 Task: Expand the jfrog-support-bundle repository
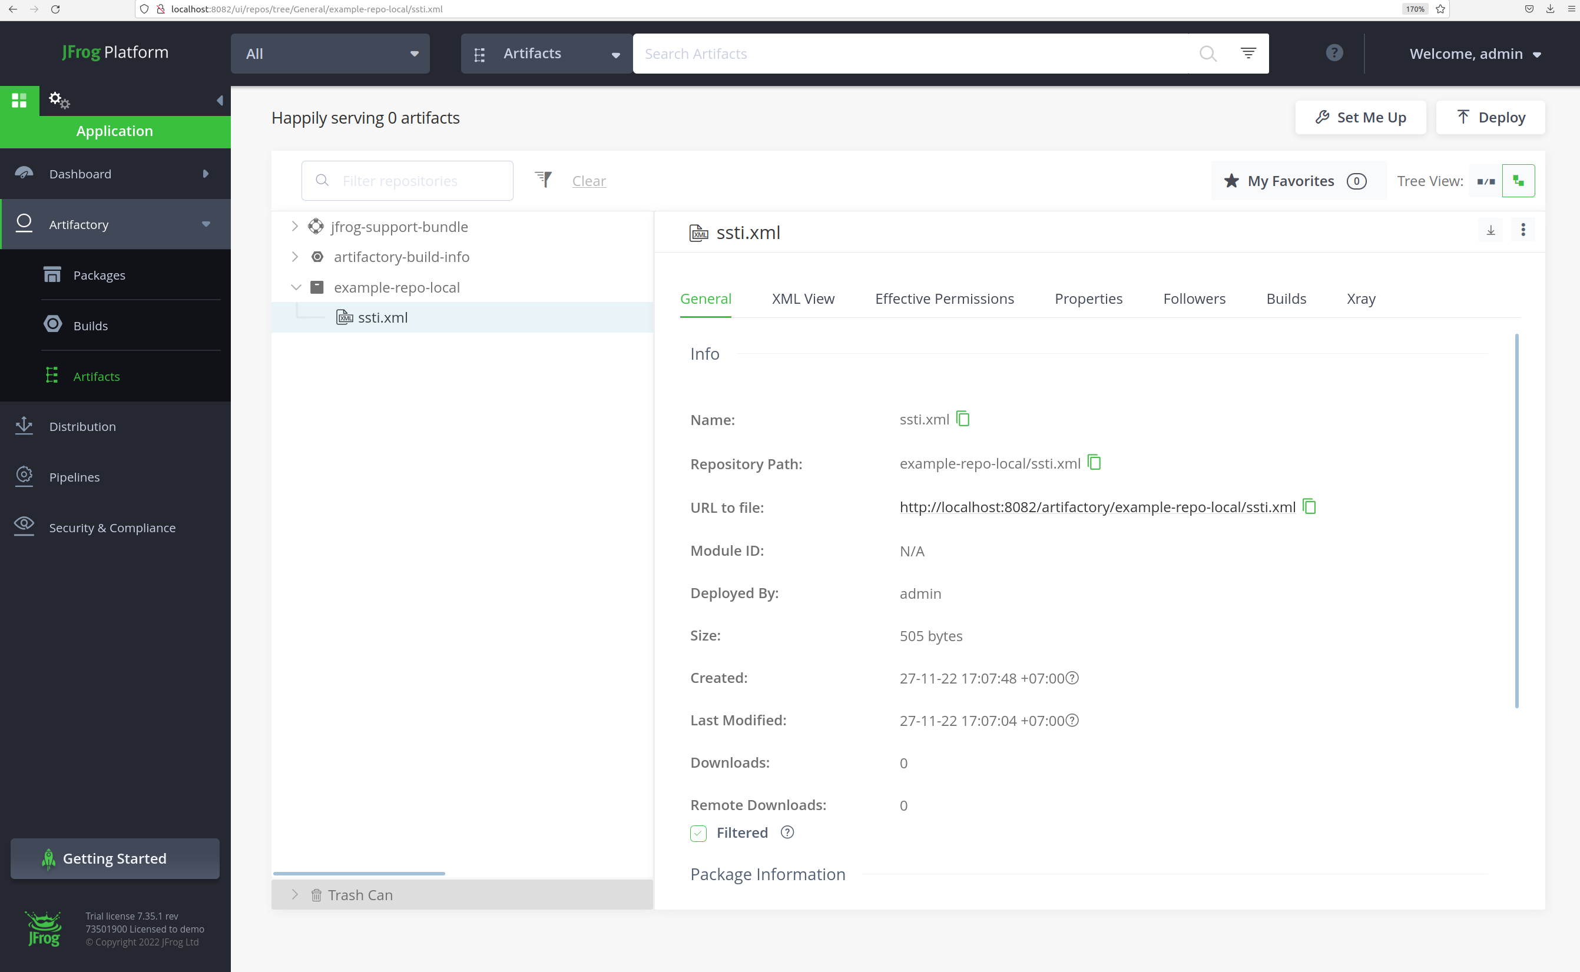pyautogui.click(x=294, y=226)
